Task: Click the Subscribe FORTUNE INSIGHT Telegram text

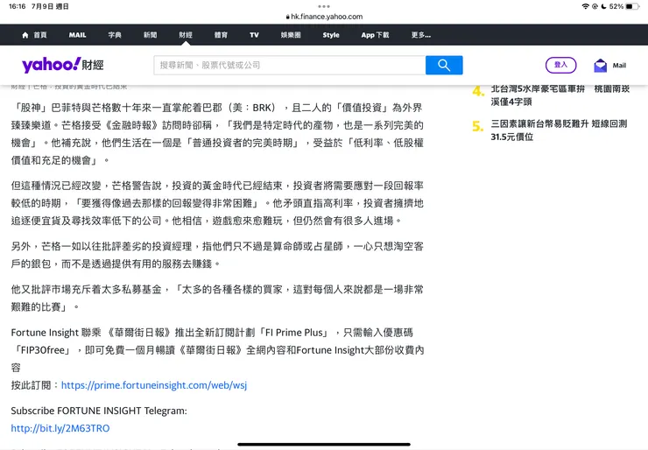Action: [x=99, y=411]
